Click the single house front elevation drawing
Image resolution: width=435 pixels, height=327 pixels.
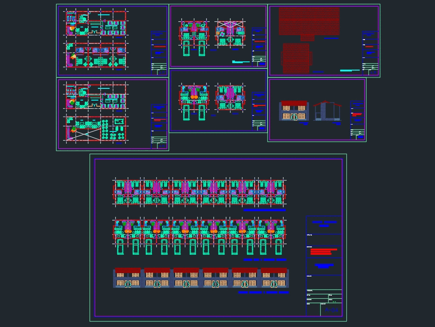294,111
